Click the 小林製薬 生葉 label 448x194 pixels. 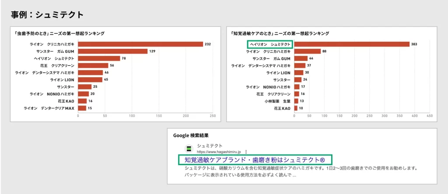(277, 101)
